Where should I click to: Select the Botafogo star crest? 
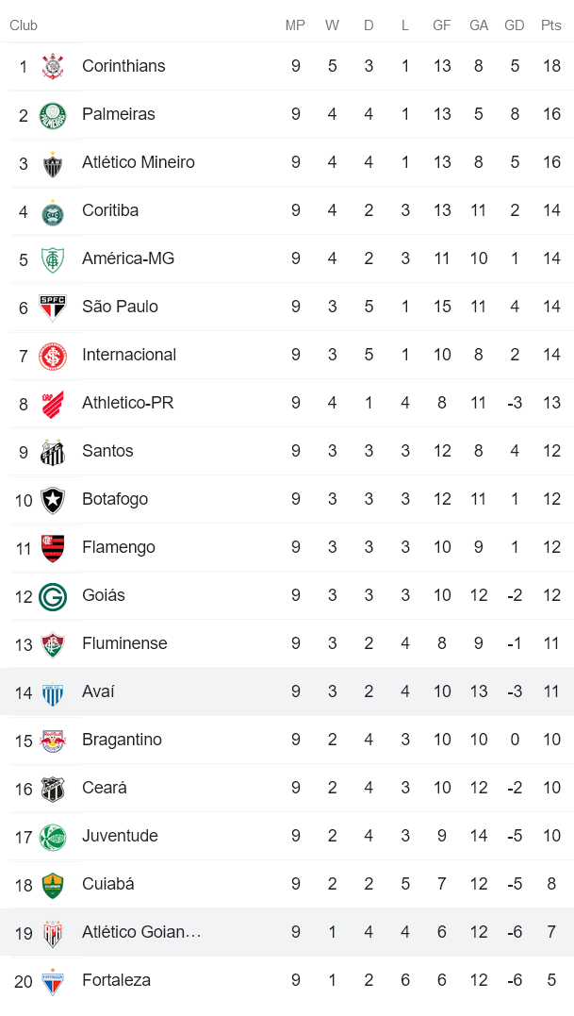coord(54,499)
